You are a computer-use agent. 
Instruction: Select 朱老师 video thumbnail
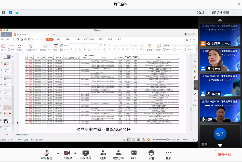220,60
